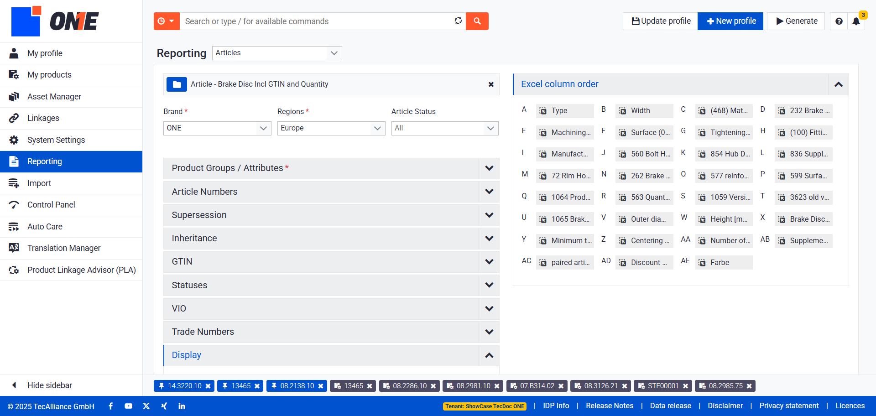Open the notifications bell icon
Viewport: 876px width, 416px height.
[x=856, y=21]
